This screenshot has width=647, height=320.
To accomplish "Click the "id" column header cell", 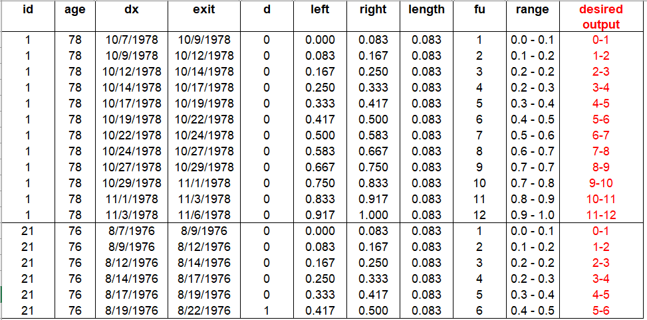I will 27,10.
